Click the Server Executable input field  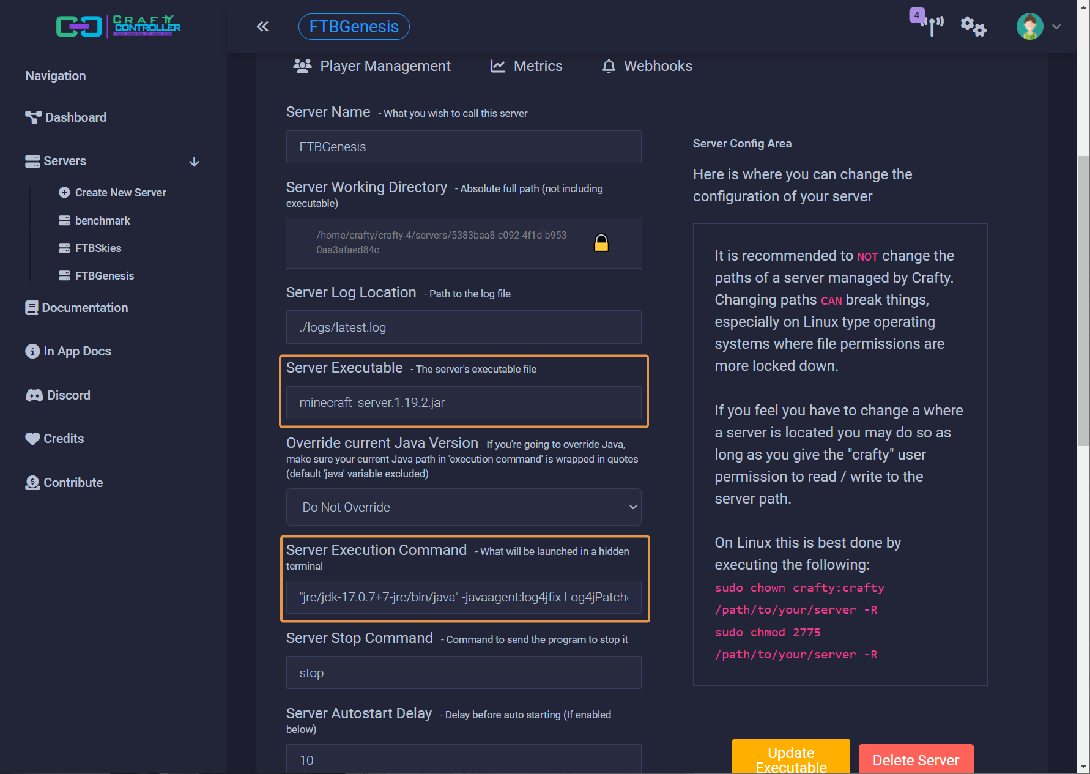coord(464,403)
